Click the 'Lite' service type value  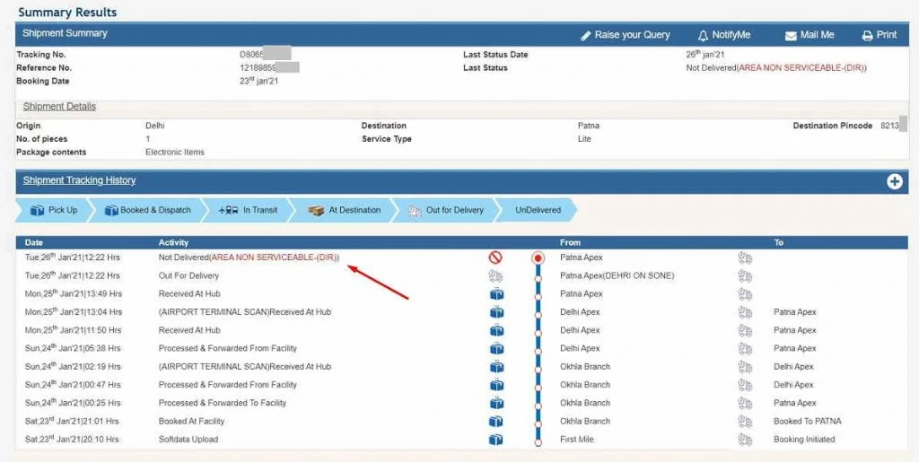584,139
